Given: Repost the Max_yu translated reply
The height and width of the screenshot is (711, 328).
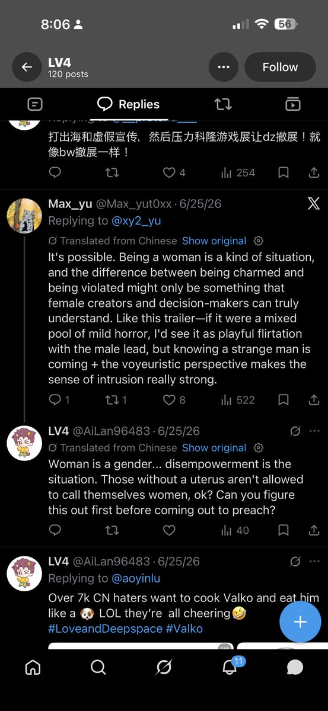Looking at the screenshot, I should (x=116, y=400).
